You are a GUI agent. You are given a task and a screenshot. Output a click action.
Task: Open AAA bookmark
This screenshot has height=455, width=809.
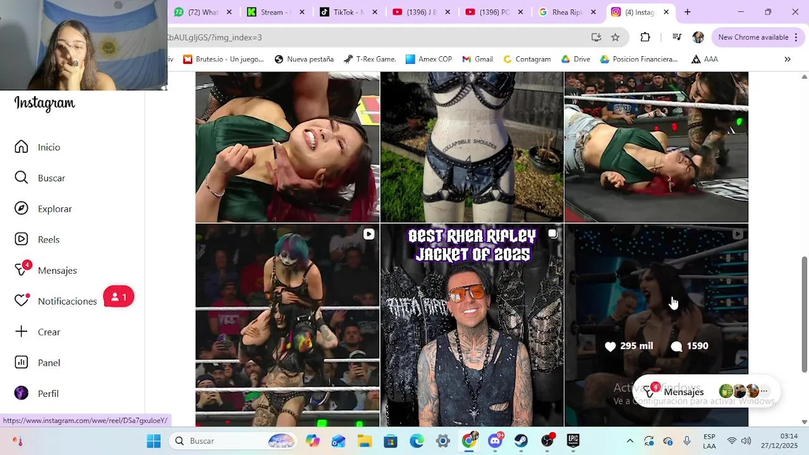(705, 59)
